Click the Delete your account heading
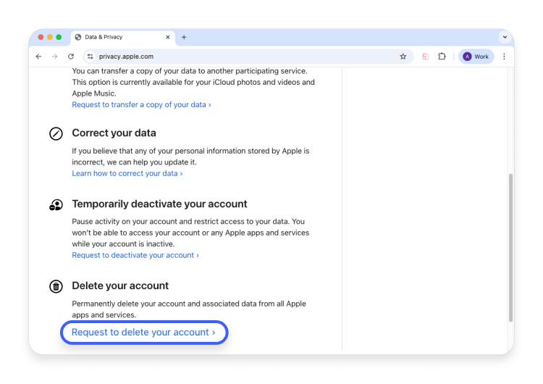Viewport: 543px width, 384px height. [x=120, y=285]
